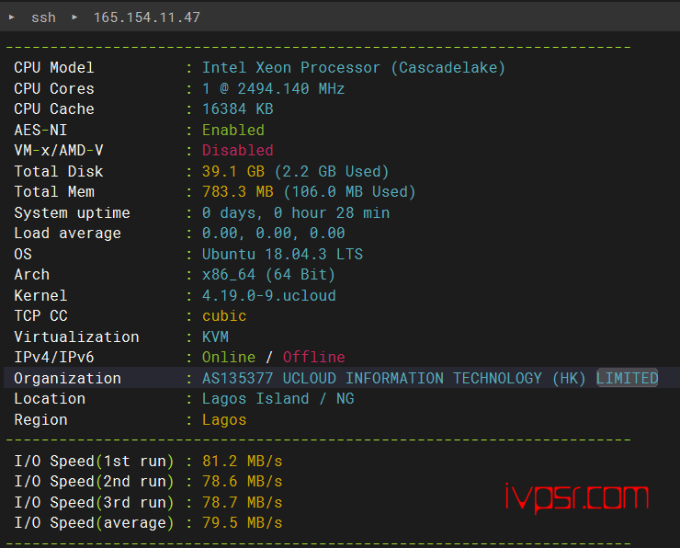This screenshot has height=548, width=680.
Task: Click the Kernel label
Action: tap(40, 295)
